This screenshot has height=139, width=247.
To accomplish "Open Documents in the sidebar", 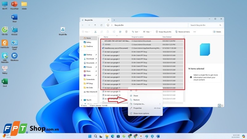I will [x=90, y=63].
